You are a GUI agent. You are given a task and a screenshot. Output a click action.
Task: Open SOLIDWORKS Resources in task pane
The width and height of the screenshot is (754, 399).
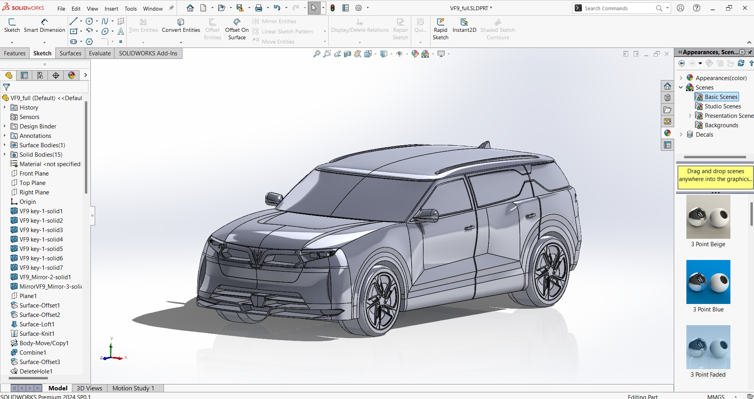[x=668, y=86]
